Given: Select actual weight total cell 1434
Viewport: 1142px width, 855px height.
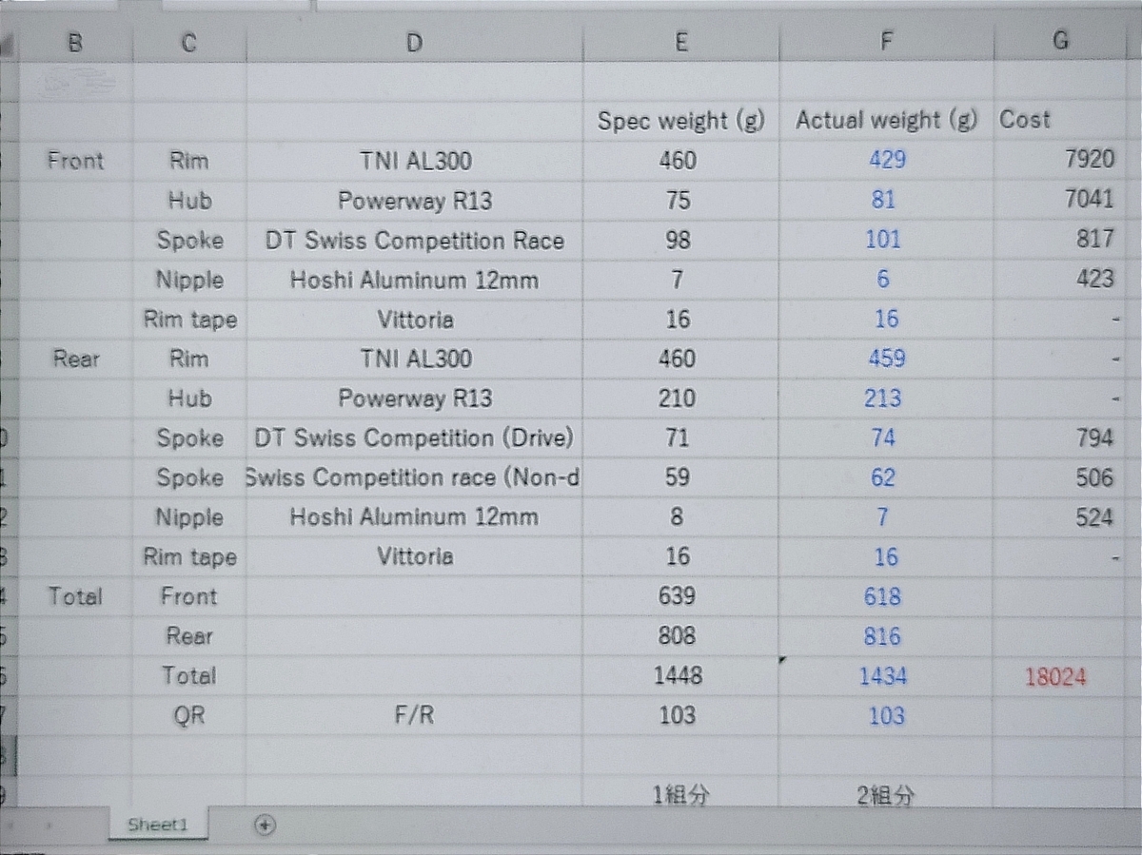Looking at the screenshot, I should pyautogui.click(x=886, y=676).
